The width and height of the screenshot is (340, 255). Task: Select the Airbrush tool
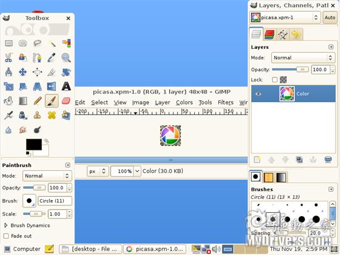(x=9, y=115)
